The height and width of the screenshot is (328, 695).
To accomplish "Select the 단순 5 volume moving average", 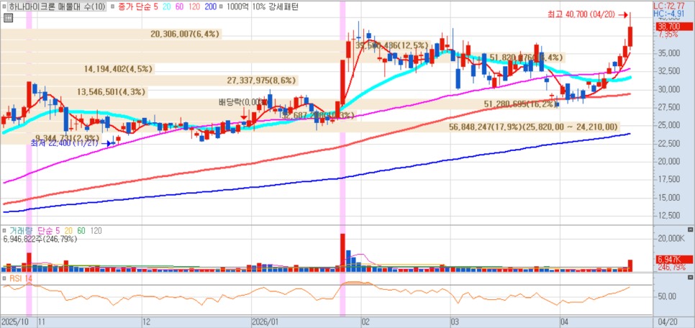I will [49, 231].
